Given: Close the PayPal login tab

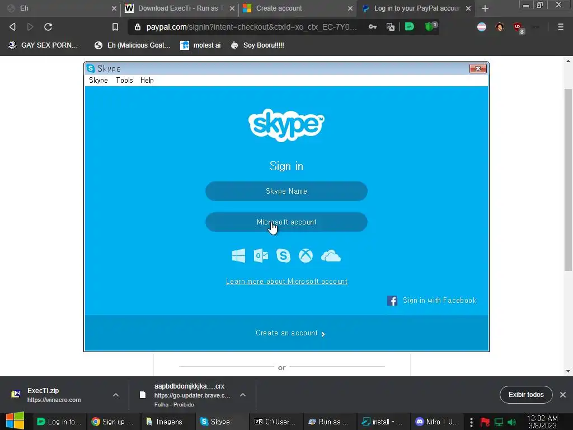Looking at the screenshot, I should tap(468, 8).
